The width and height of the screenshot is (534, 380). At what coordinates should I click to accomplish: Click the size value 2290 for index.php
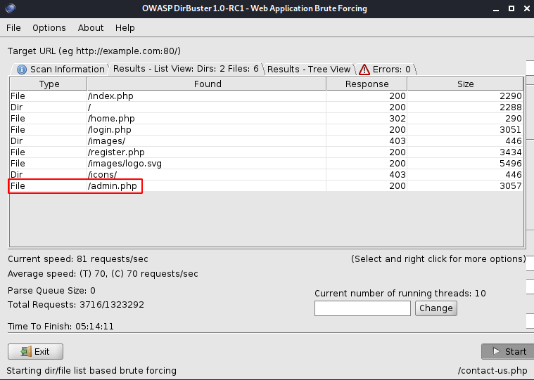511,96
